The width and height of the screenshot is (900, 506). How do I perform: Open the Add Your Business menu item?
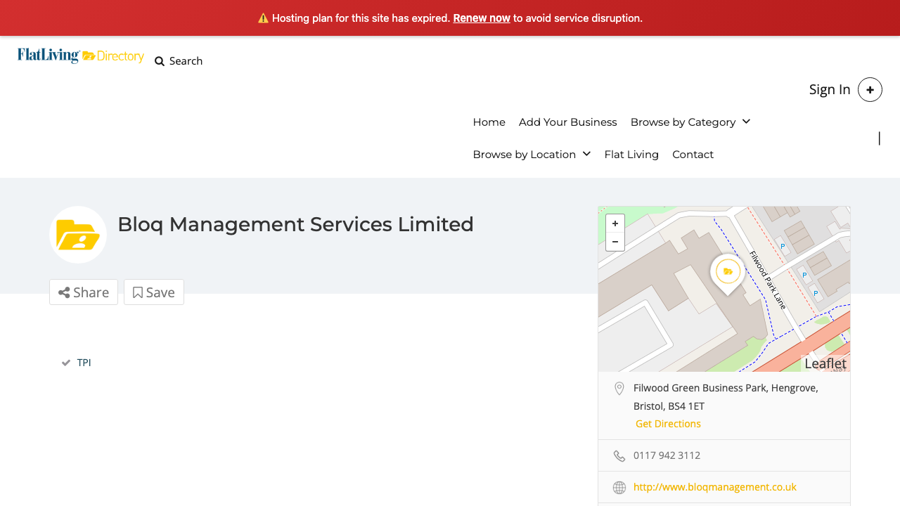567,122
